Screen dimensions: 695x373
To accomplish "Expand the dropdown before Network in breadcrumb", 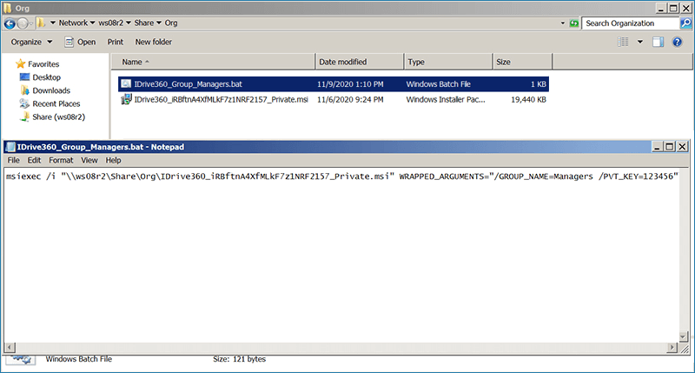I will [x=53, y=23].
